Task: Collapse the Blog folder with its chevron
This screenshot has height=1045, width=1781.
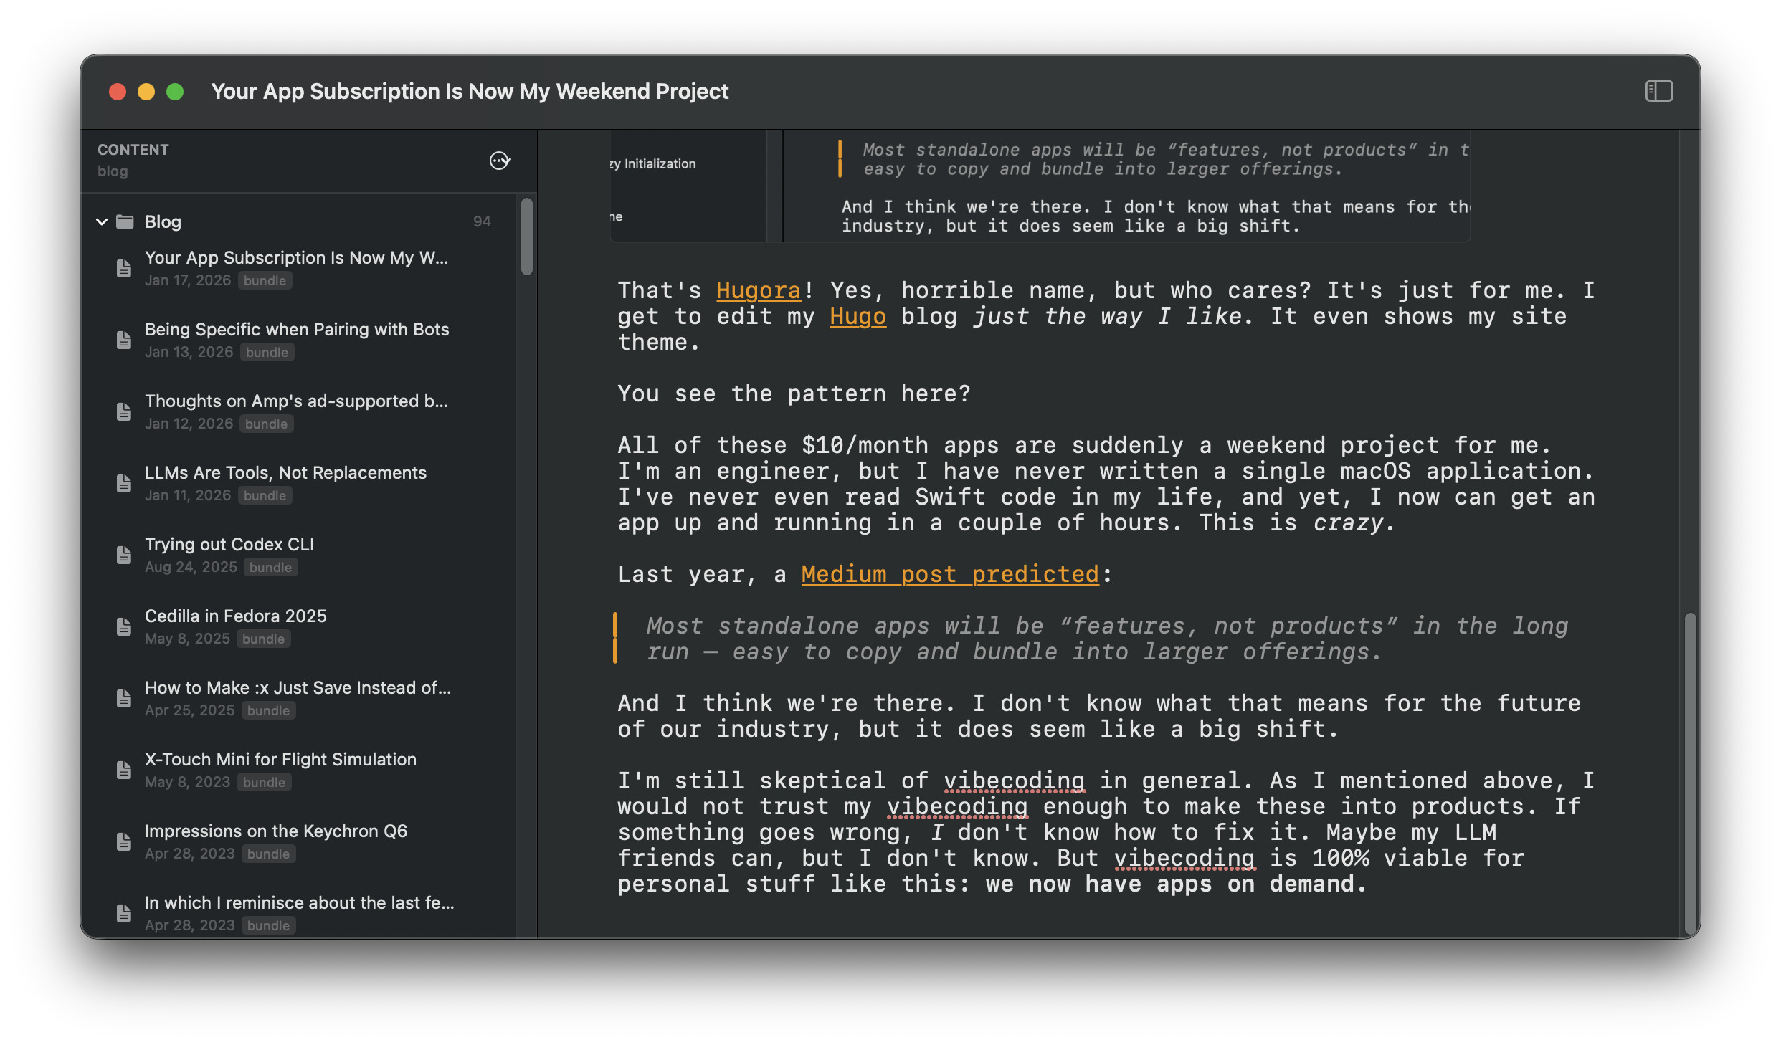Action: pos(102,221)
